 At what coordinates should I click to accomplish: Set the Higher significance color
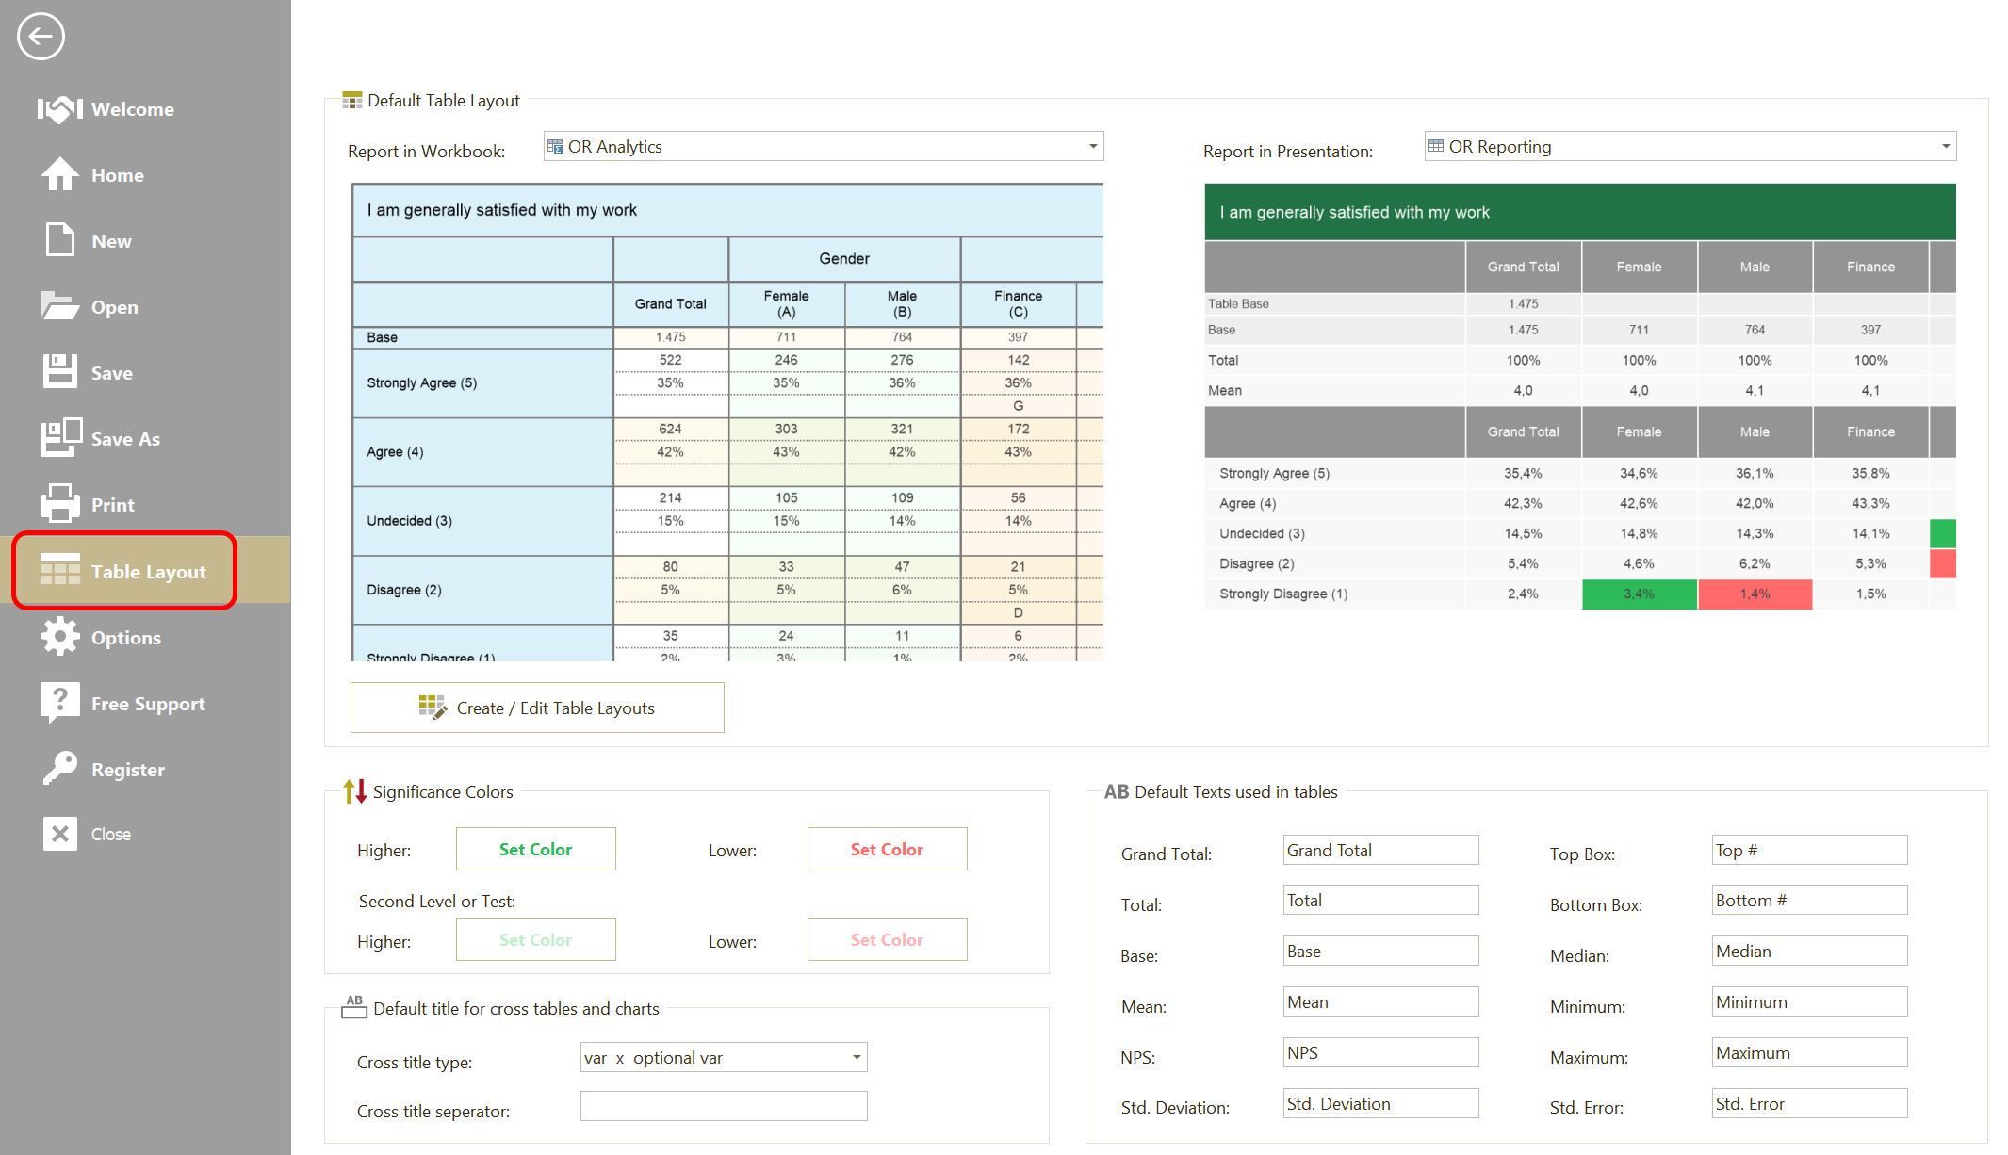click(536, 849)
